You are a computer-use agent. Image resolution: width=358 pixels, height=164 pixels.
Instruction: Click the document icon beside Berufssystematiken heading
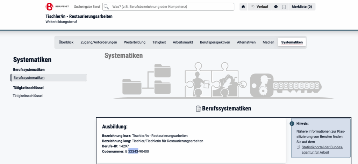[198, 109]
